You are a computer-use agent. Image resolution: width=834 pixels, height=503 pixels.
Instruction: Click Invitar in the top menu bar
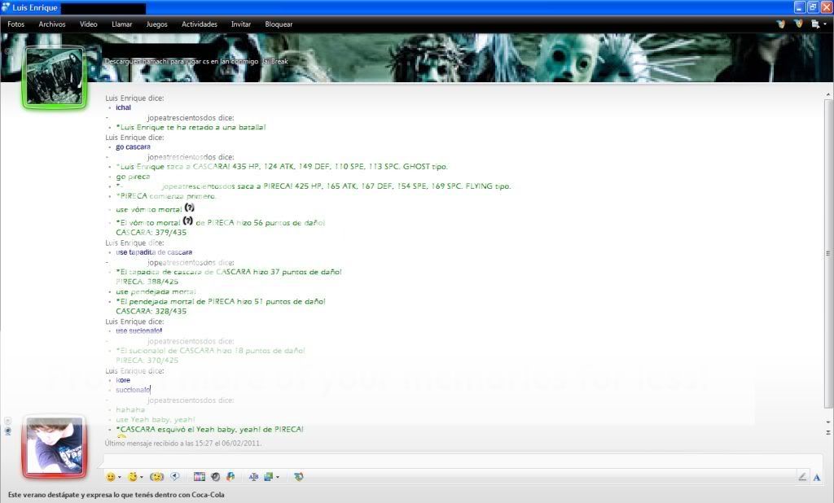tap(241, 24)
